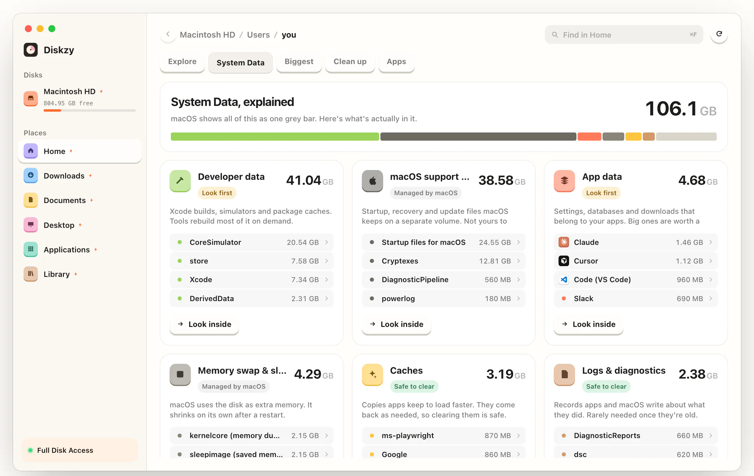Click the macOS support Apple icon
Screen dimensions: 754x476
pyautogui.click(x=372, y=180)
